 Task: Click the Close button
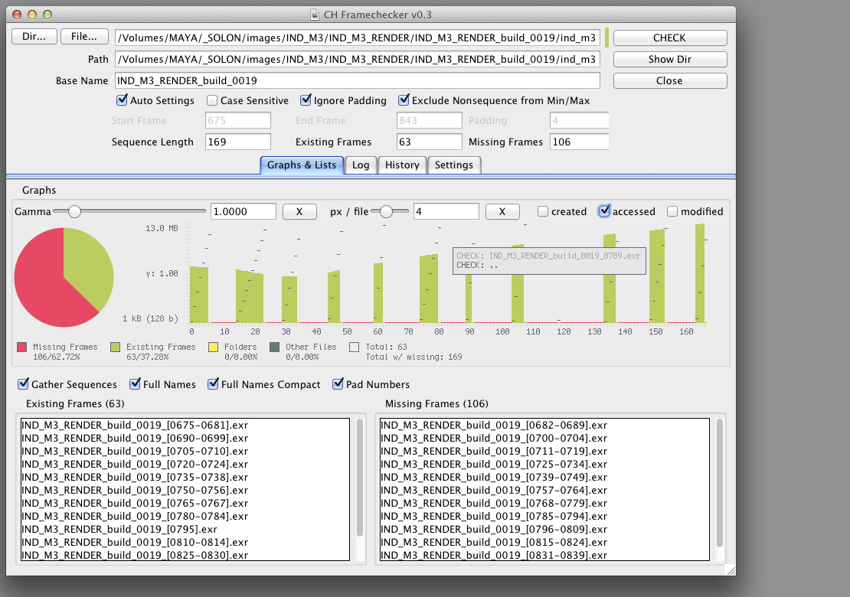point(670,80)
